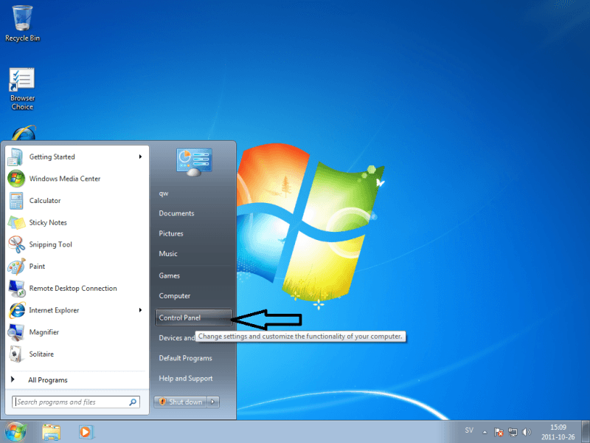This screenshot has height=443, width=590.
Task: Select the Sticky Notes label
Action: tap(48, 223)
